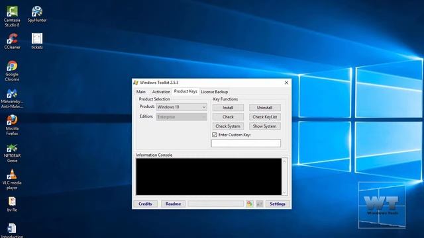Click inside the black Information Console area
Viewport: 424px width, 238px height.
pyautogui.click(x=209, y=177)
